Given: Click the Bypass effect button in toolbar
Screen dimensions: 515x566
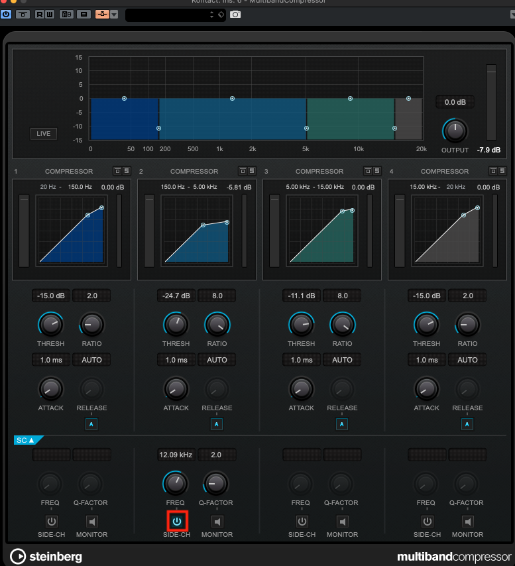Looking at the screenshot, I should click(x=23, y=15).
